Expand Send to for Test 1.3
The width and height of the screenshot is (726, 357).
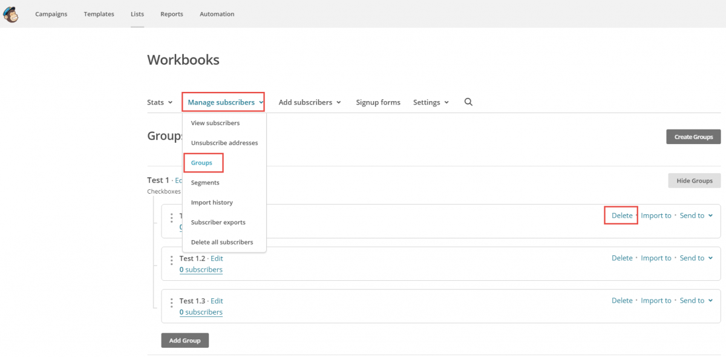(x=696, y=301)
